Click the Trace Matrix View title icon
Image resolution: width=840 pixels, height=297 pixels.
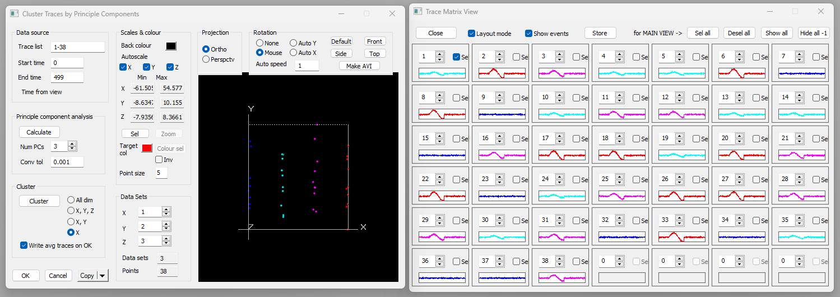417,12
